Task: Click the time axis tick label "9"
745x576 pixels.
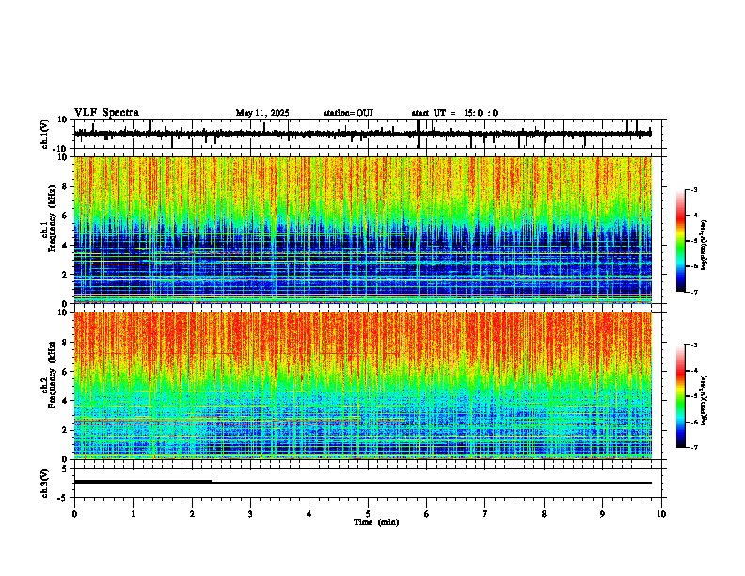Action: [602, 514]
